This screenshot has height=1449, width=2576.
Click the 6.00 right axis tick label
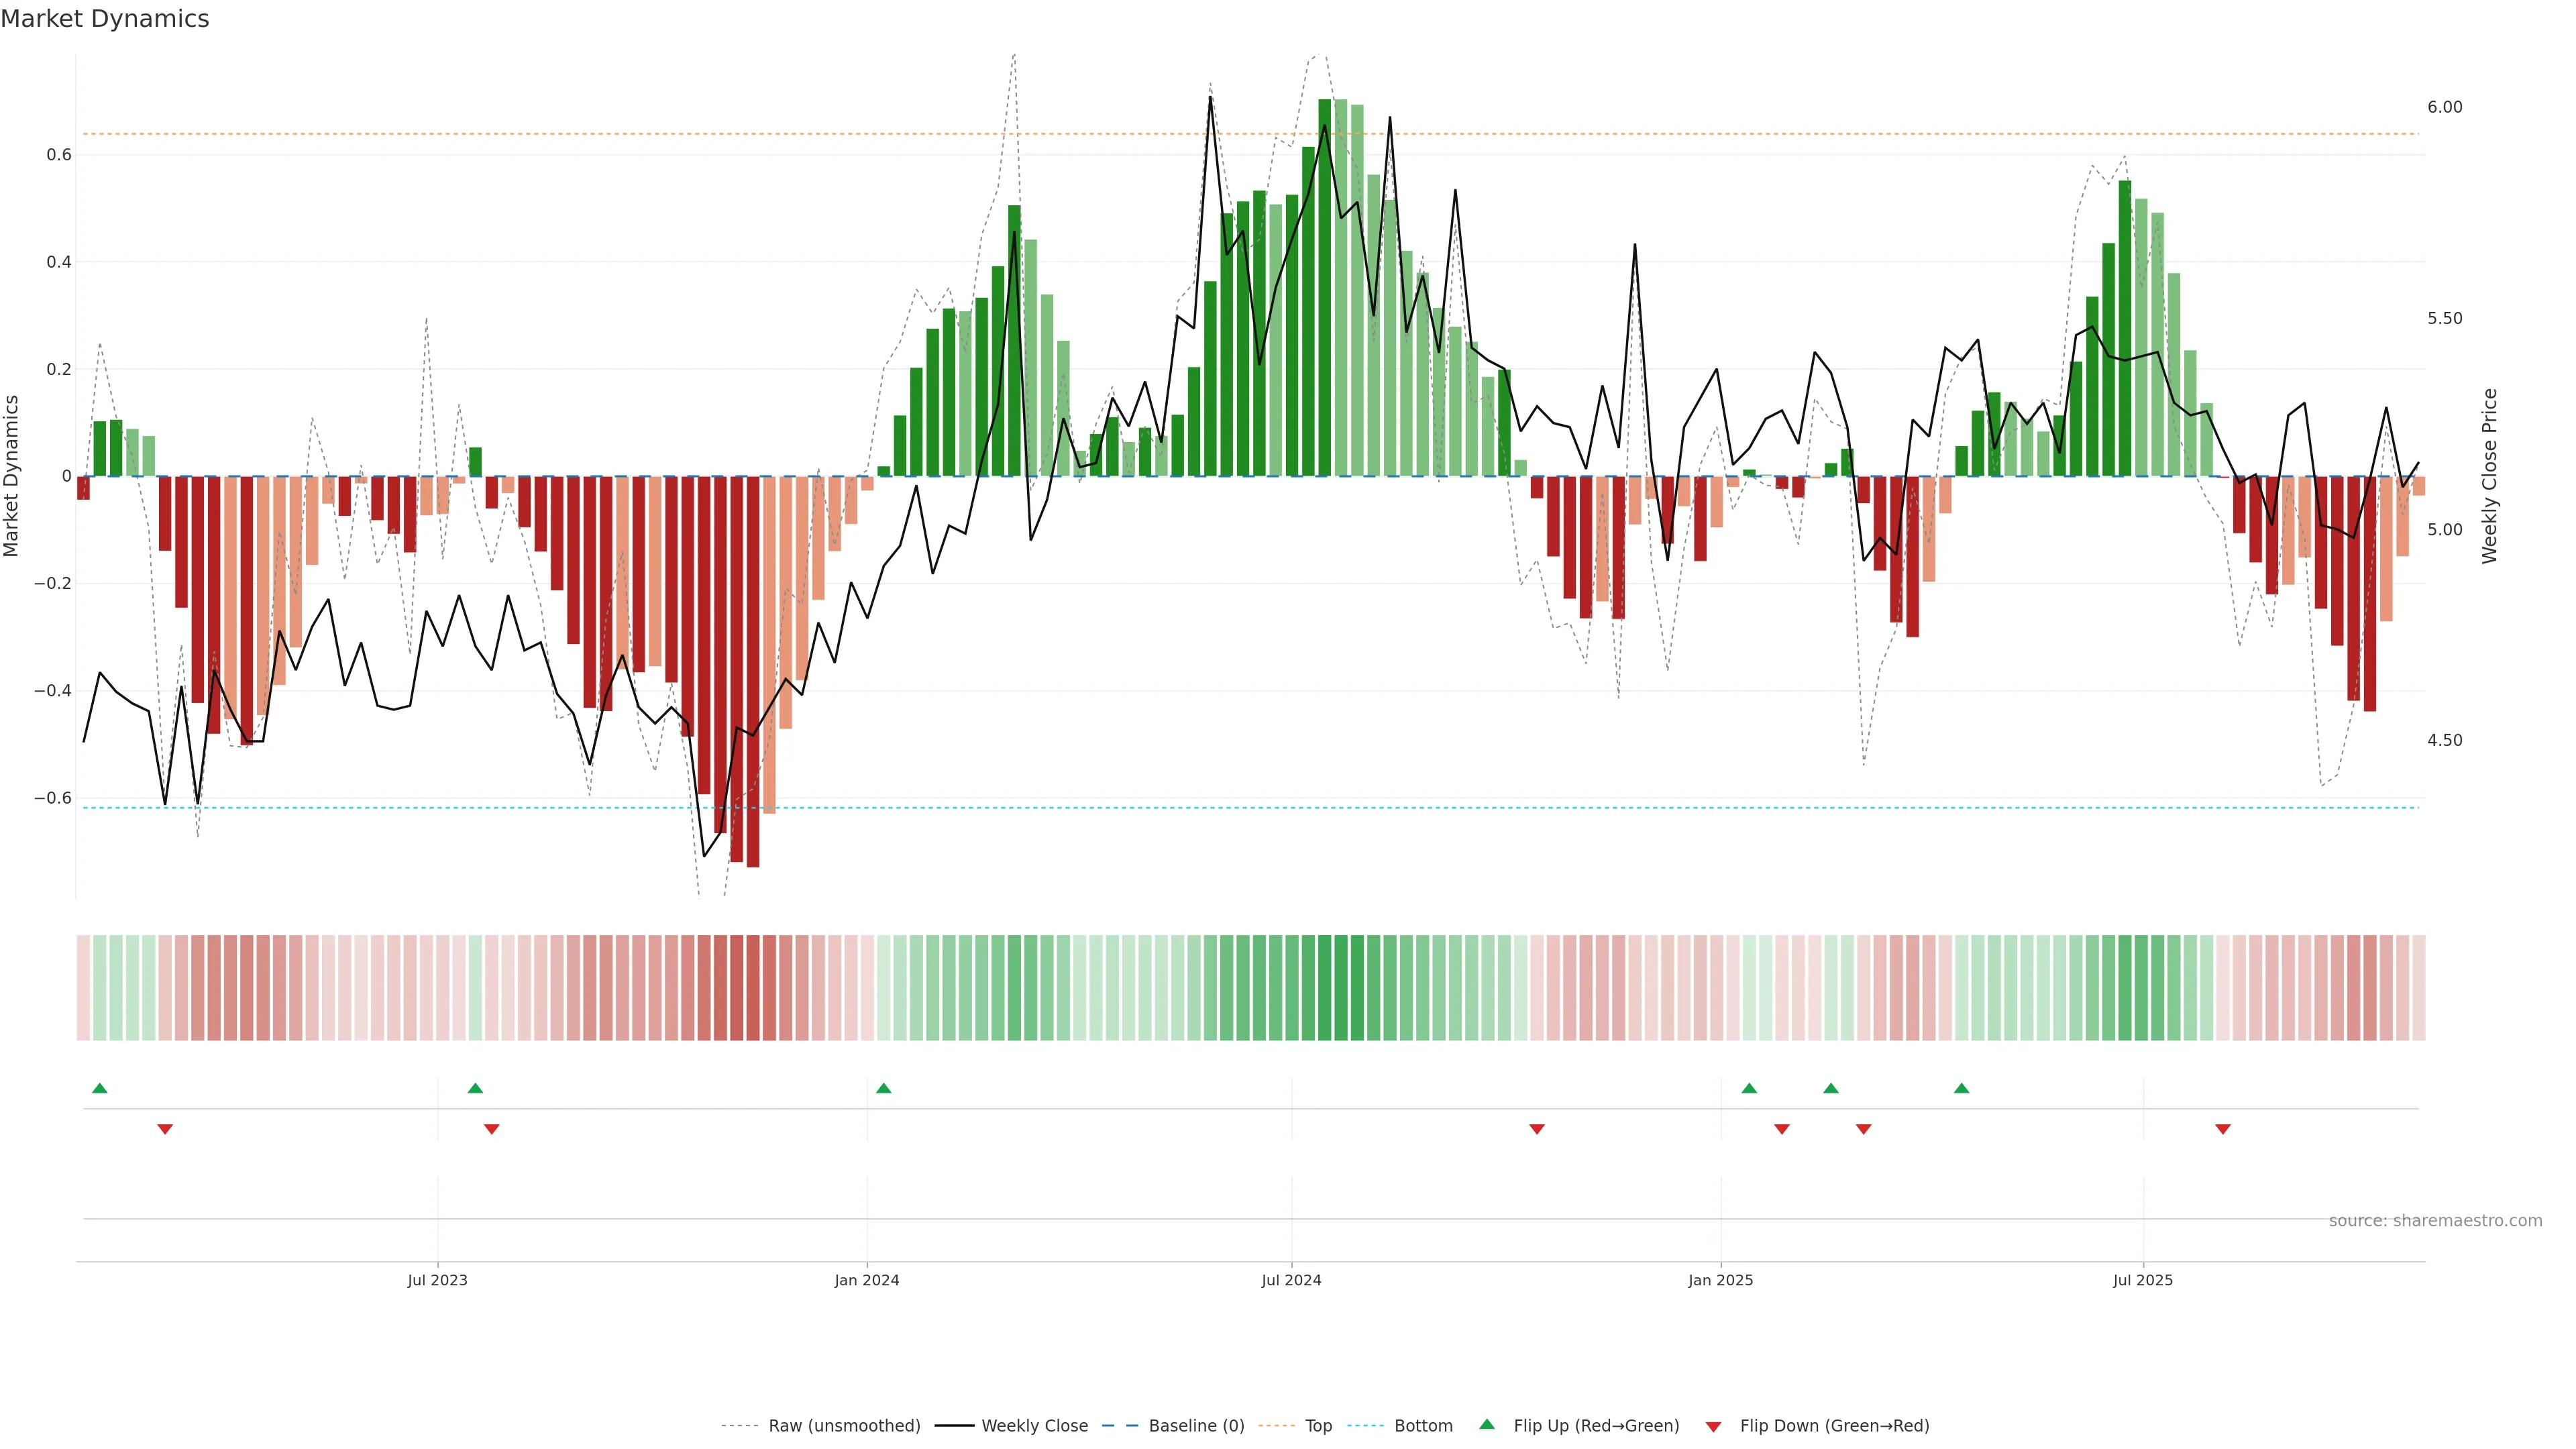[2444, 107]
